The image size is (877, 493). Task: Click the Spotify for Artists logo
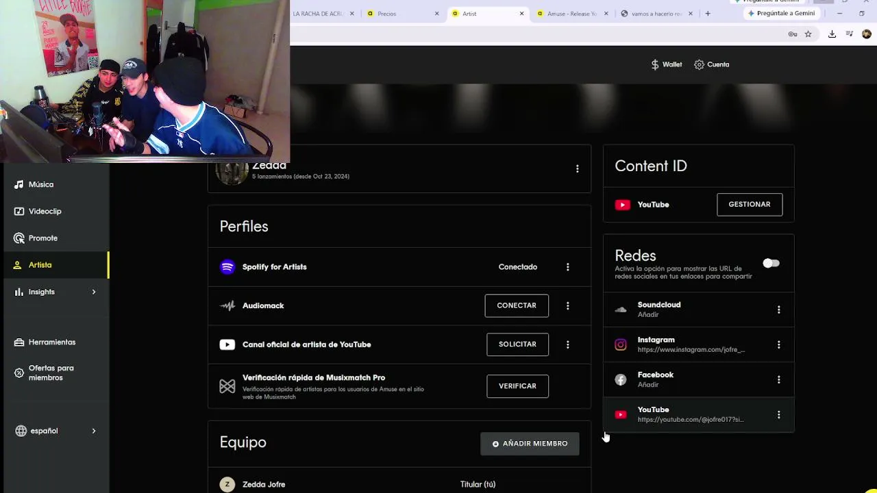click(x=227, y=267)
